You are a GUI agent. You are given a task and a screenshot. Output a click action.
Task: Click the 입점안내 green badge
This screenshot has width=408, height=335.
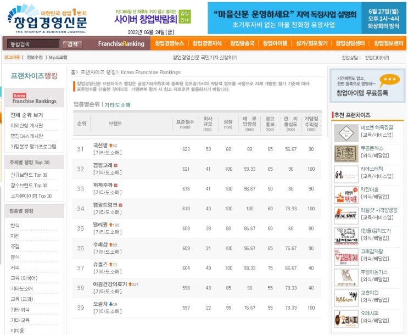click(x=185, y=16)
